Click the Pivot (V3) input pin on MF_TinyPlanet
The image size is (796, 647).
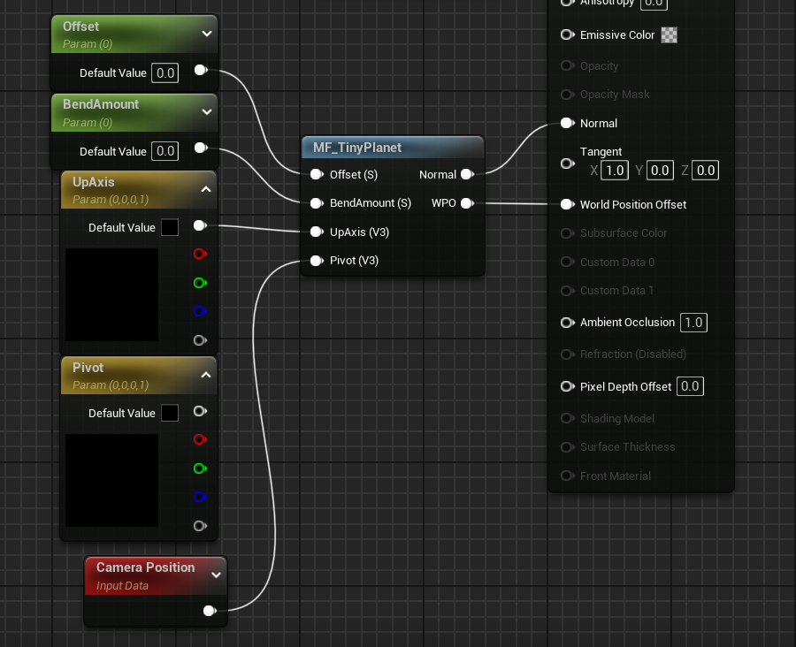click(317, 261)
